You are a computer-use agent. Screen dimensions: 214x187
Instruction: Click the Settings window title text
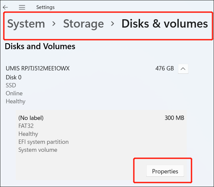pyautogui.click(x=45, y=7)
